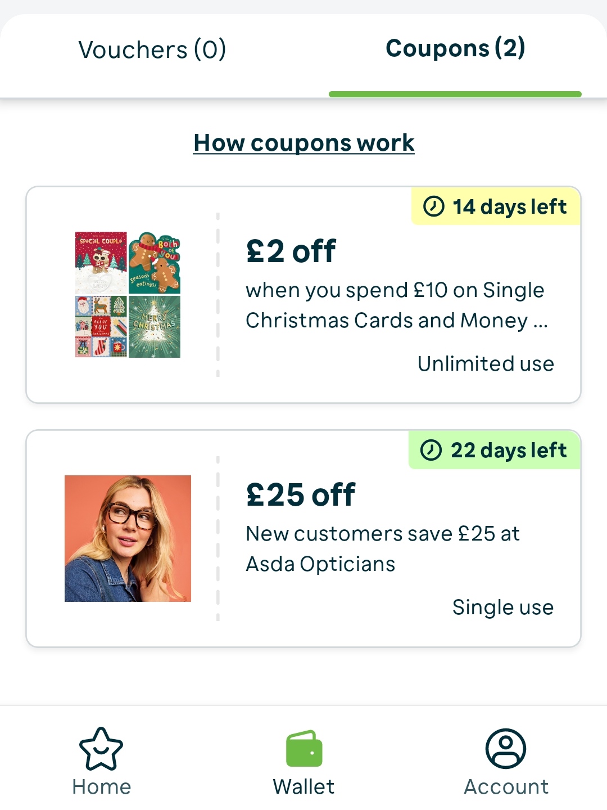Click the Account label in the bottom bar

[505, 787]
